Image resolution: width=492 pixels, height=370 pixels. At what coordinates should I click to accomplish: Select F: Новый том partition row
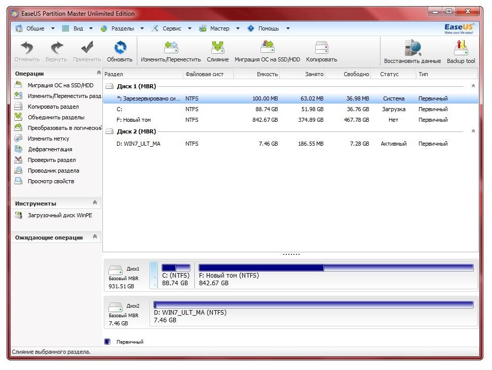pos(290,120)
